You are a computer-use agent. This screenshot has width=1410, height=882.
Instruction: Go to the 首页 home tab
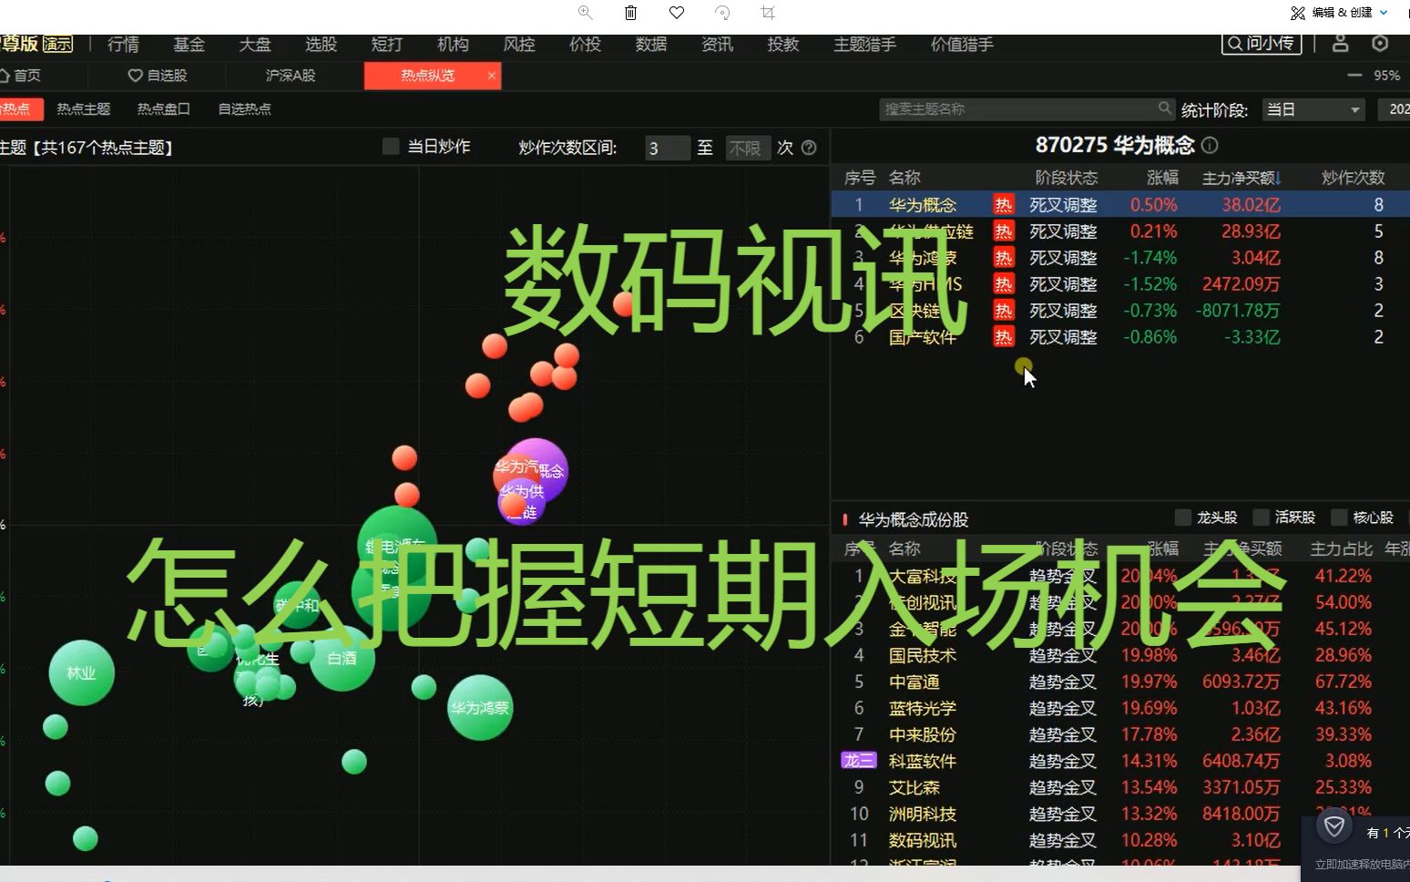click(20, 76)
